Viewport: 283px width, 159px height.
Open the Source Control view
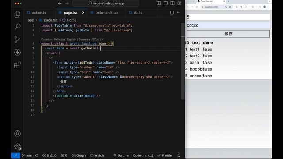click(x=17, y=39)
